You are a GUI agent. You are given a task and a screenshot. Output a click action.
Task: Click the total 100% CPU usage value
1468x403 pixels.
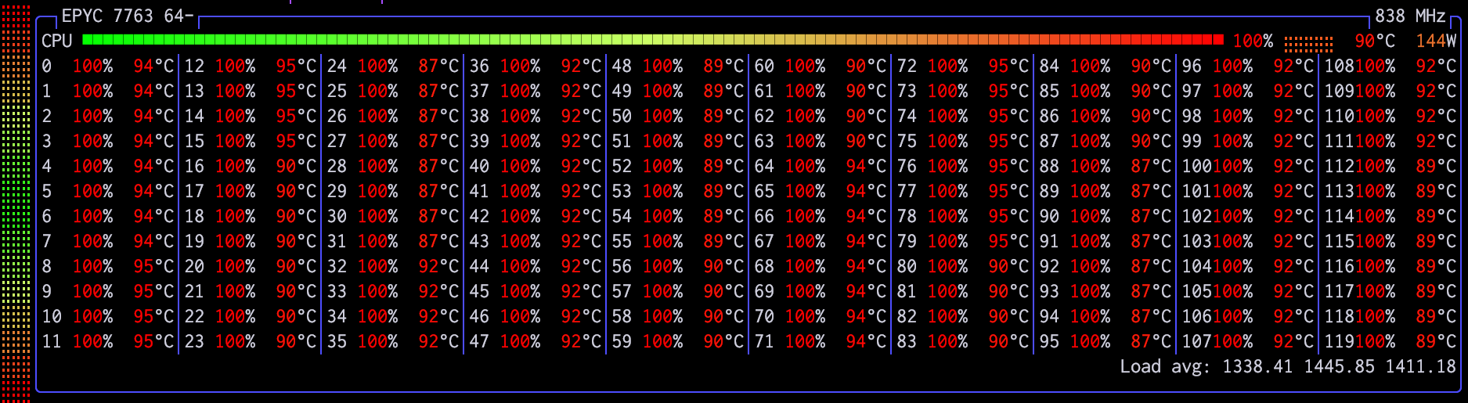coord(1253,41)
